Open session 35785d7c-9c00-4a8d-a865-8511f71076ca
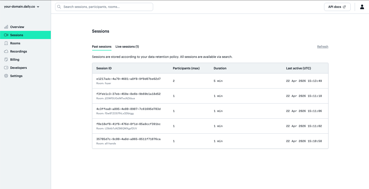The height and width of the screenshot is (189, 369). click(x=210, y=141)
